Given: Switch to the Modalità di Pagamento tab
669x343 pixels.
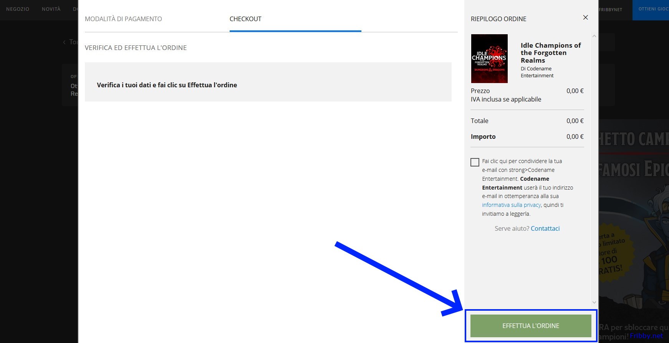Looking at the screenshot, I should (123, 19).
